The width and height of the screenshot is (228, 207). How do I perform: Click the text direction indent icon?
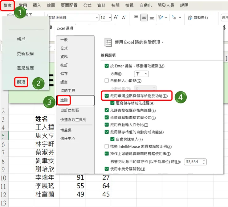click(174, 18)
